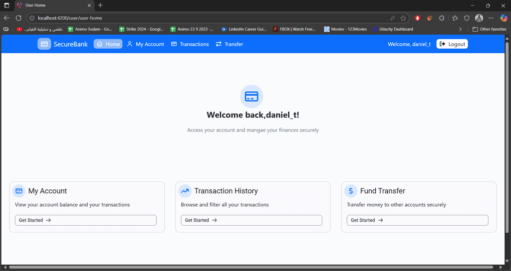511x271 pixels.
Task: Open the Animo 23 9 2023 bookmark
Action: pos(192,29)
